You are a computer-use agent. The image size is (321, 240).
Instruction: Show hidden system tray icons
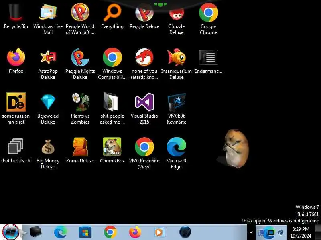(x=251, y=232)
